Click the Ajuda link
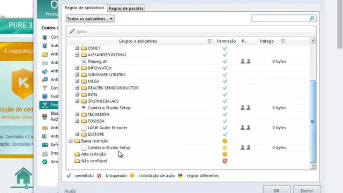This screenshot has height=193, width=343. (70, 191)
